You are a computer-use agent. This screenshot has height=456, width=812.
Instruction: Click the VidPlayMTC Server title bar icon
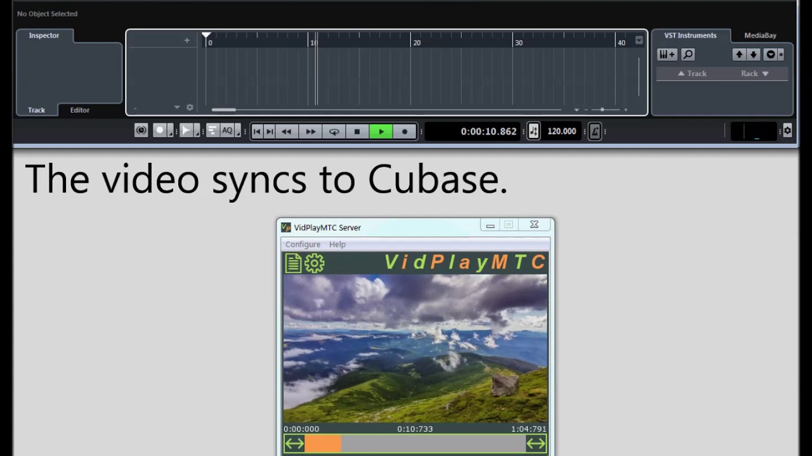click(x=286, y=227)
